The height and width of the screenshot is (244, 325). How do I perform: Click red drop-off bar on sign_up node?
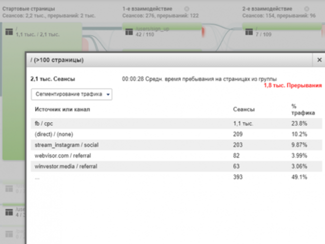(204, 32)
